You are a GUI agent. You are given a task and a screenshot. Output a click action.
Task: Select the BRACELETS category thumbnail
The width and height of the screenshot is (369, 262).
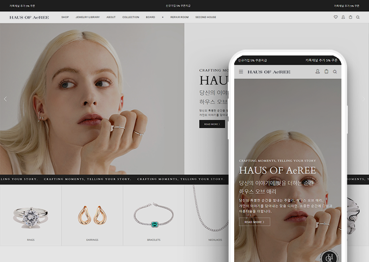click(154, 215)
